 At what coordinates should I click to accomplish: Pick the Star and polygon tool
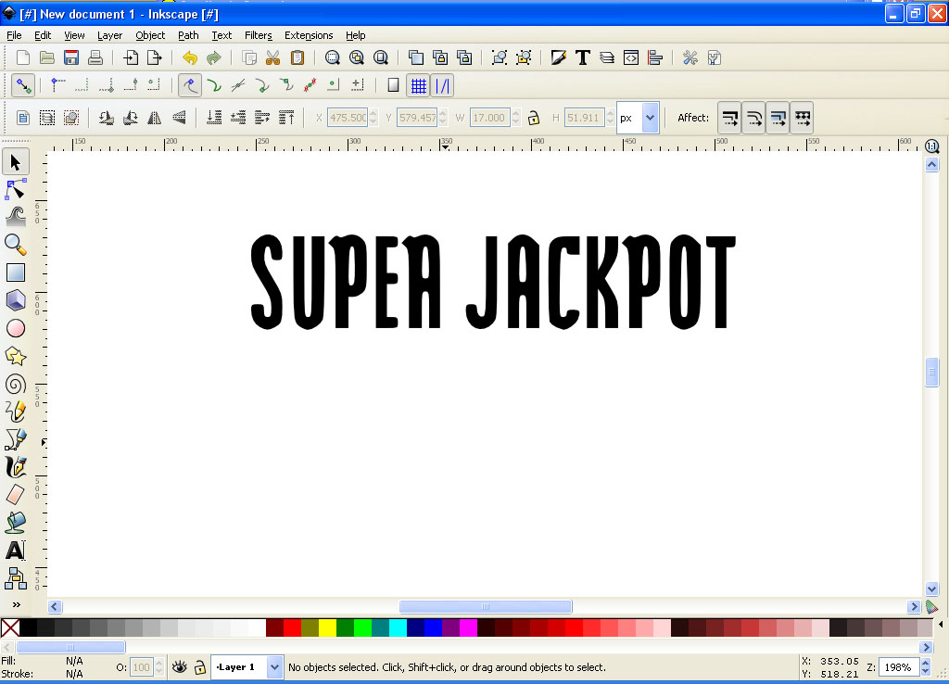[x=15, y=356]
